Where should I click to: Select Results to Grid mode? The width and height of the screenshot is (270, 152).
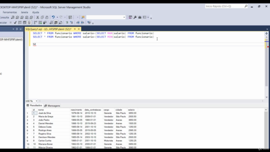pos(56,22)
